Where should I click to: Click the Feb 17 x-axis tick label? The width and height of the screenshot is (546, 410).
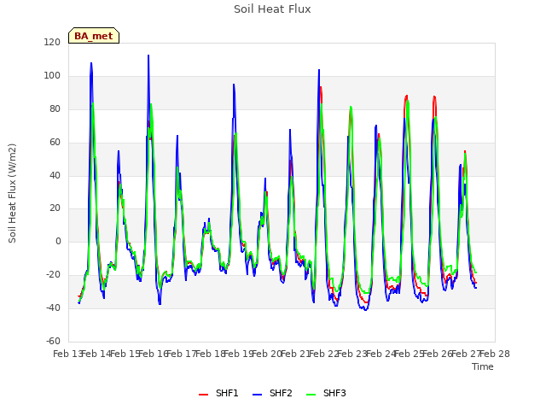(182, 354)
